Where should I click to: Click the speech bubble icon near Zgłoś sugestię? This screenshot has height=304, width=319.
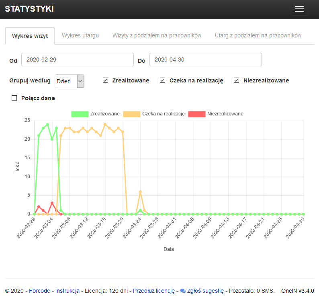coord(182,291)
